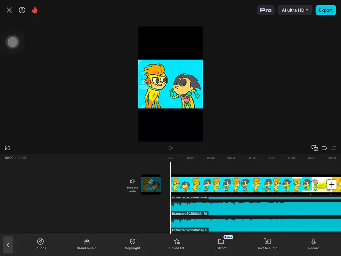
Task: Select the Extracted20250623-80 audio track
Action: pyautogui.click(x=256, y=225)
